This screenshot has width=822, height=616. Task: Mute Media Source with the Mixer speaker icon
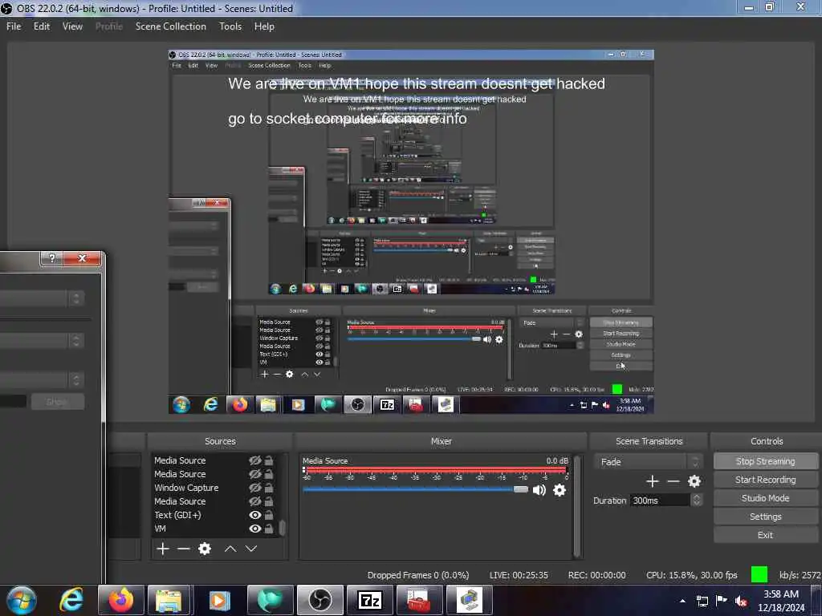pyautogui.click(x=539, y=490)
